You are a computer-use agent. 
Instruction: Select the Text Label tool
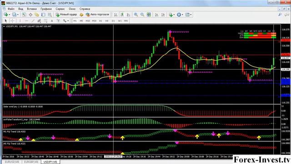click(x=58, y=21)
